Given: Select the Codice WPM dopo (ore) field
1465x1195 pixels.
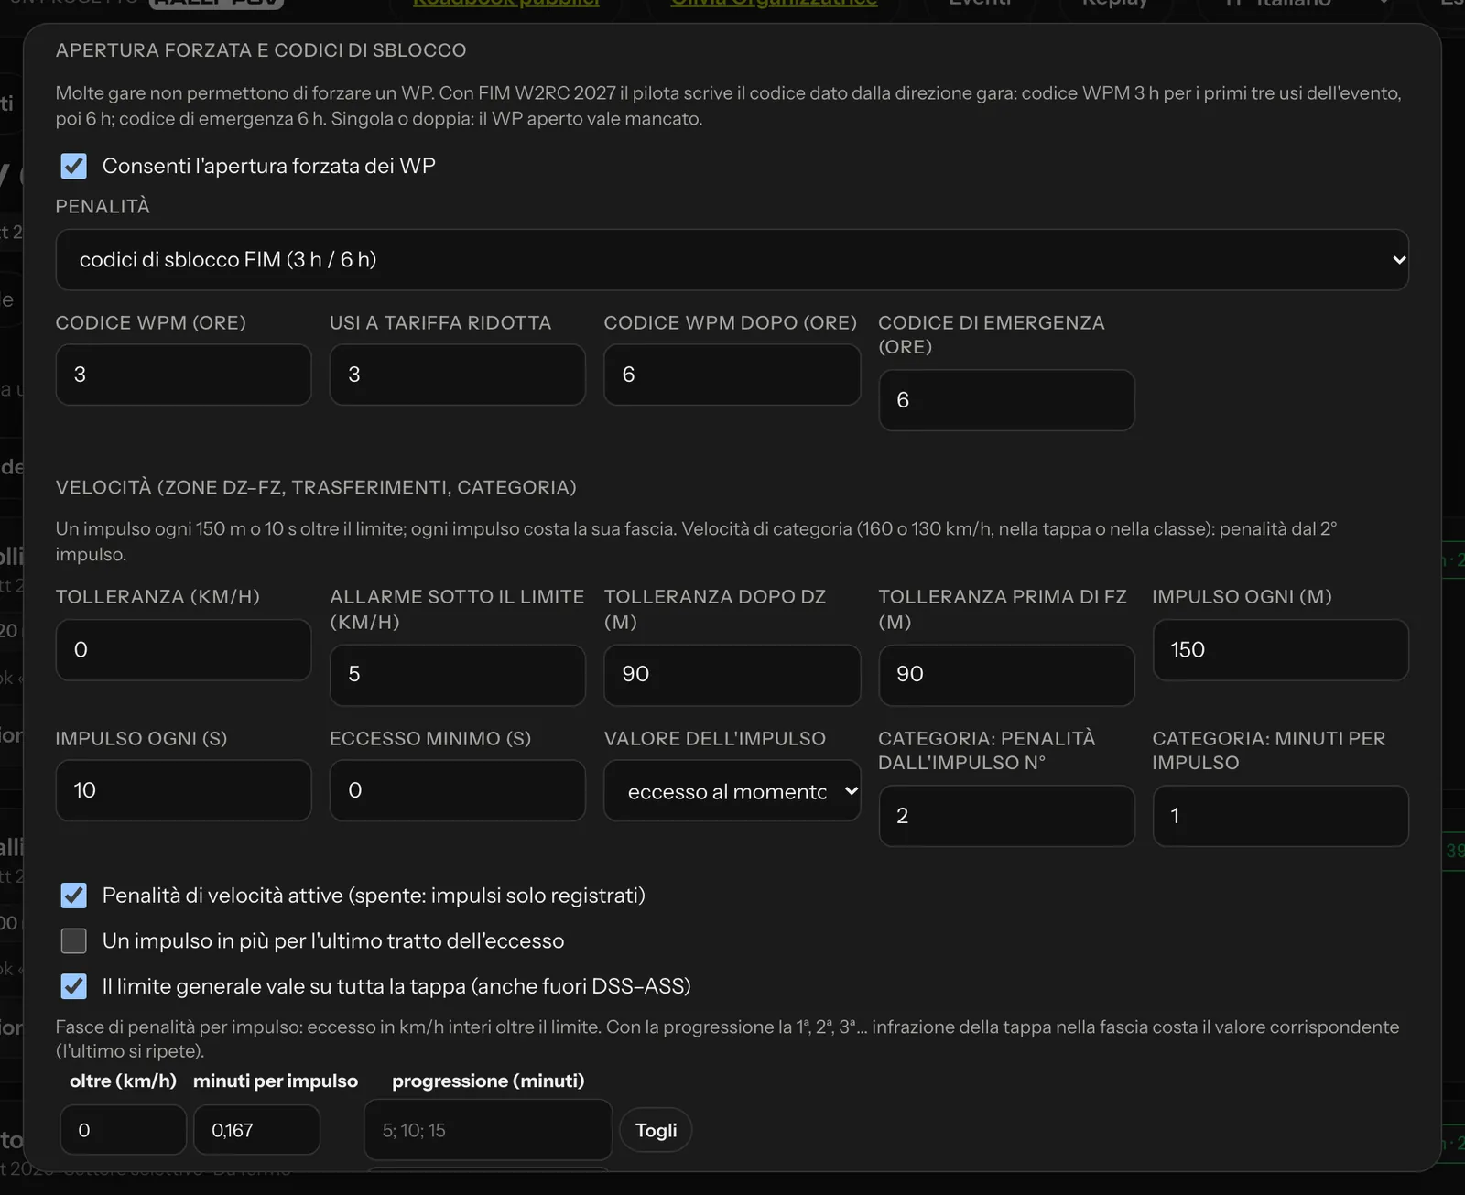Looking at the screenshot, I should coord(732,375).
